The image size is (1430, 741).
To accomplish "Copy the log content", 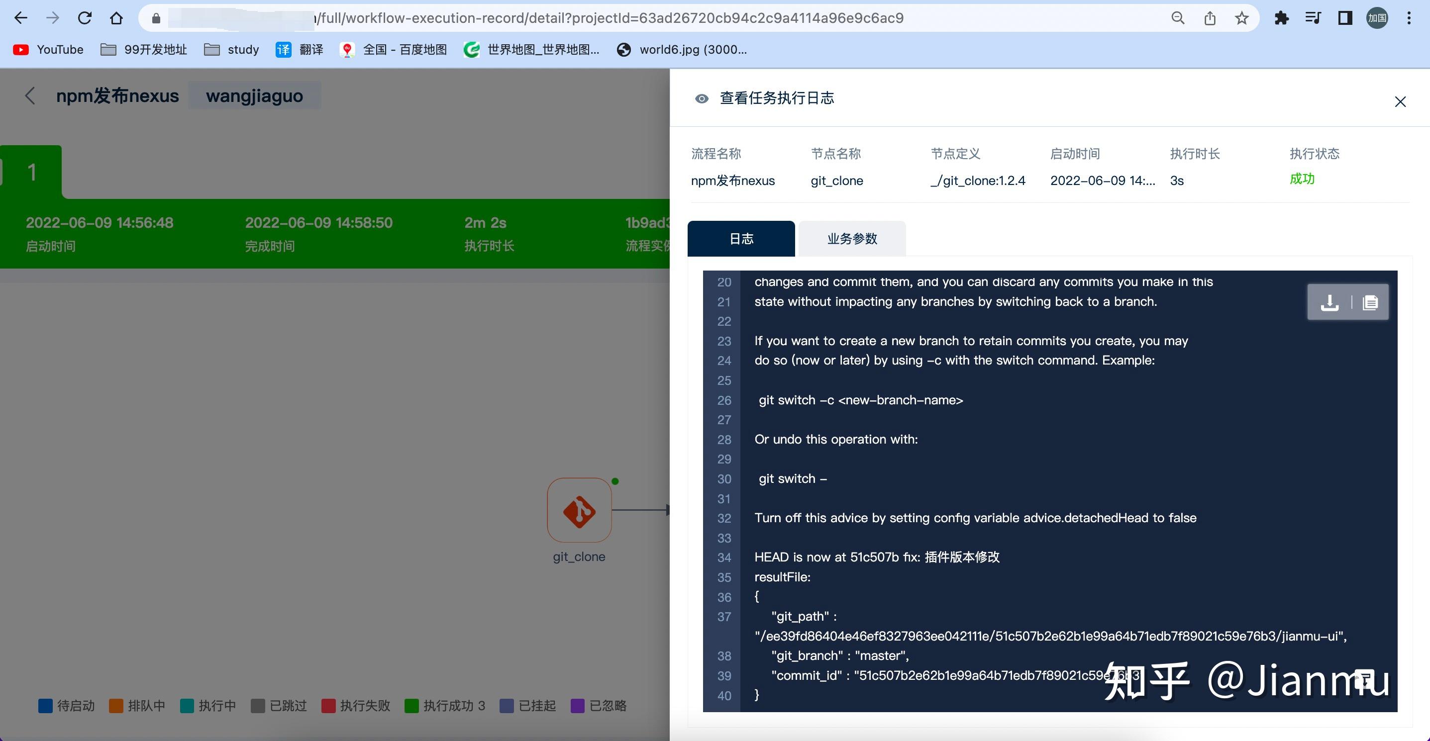I will tap(1370, 302).
